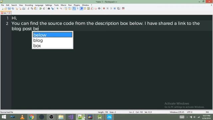This screenshot has height=120, width=213.
Task: Open the File menu
Action: [x=2, y=5]
